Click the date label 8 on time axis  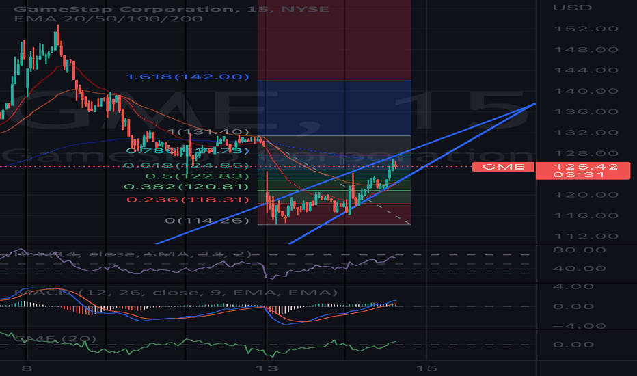pyautogui.click(x=27, y=368)
